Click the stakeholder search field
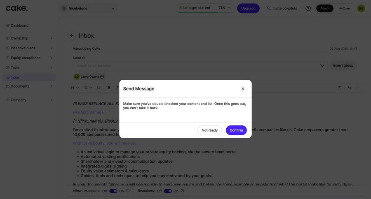The height and width of the screenshot is (199, 371). pyautogui.click(x=198, y=65)
